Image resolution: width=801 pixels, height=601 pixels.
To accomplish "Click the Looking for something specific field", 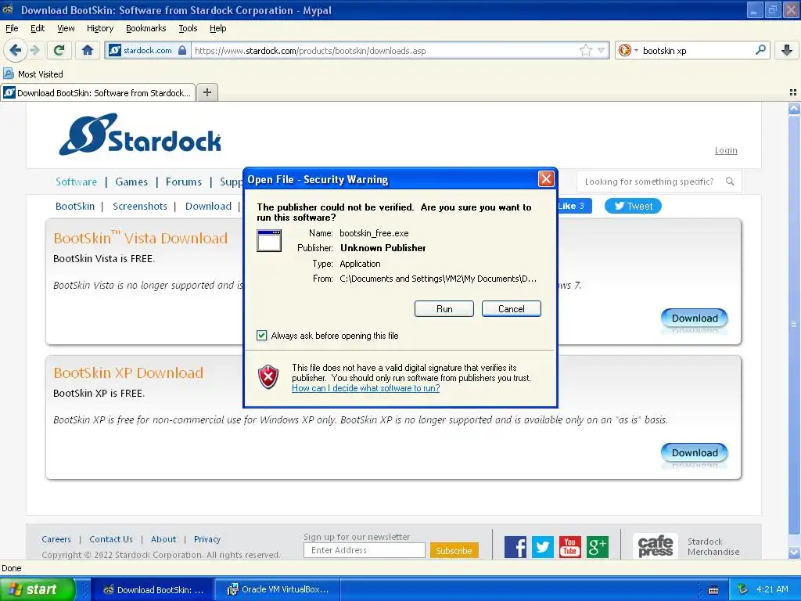I will point(648,182).
